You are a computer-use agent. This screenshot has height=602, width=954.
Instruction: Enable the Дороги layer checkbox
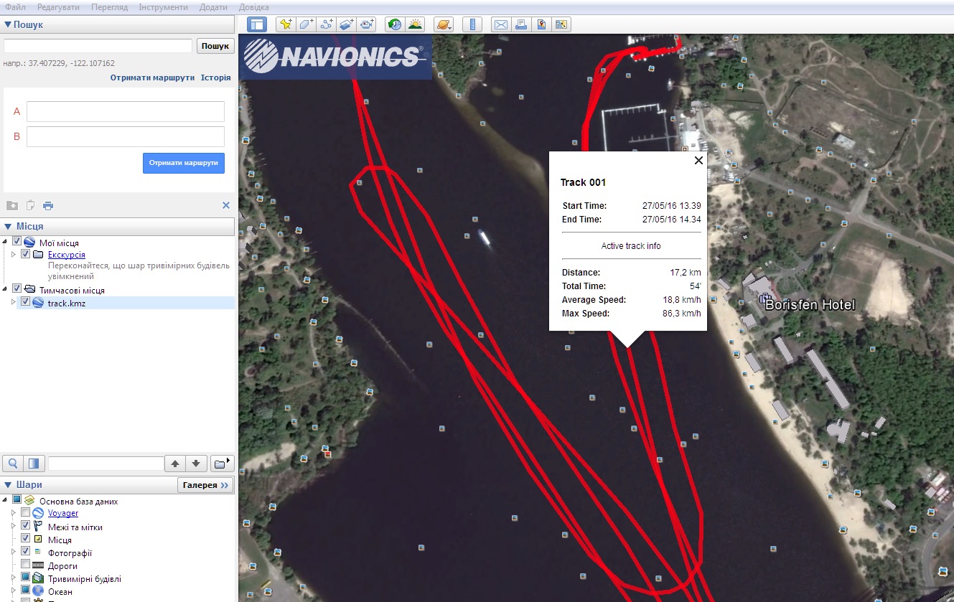coord(26,565)
